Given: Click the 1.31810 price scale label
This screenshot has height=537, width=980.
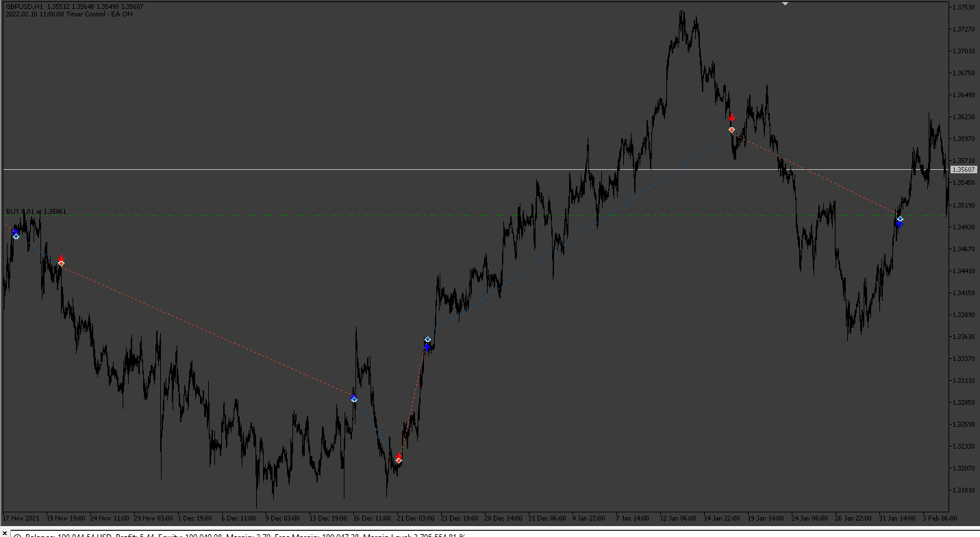Looking at the screenshot, I should tap(963, 490).
